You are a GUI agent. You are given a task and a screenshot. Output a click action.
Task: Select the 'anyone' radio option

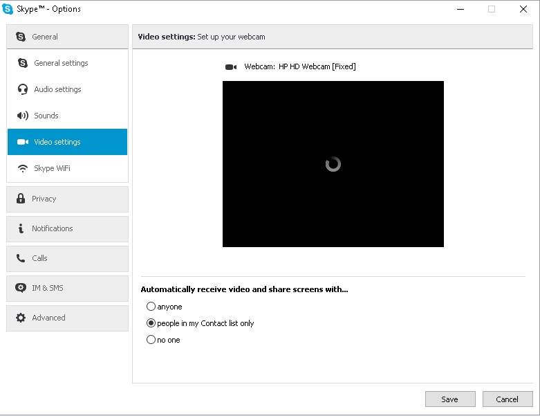tap(151, 307)
